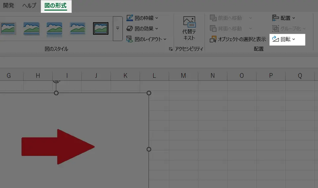Image resolution: width=318 pixels, height=188 pixels.
Task: Open the 配置 align dropdown
Action: pyautogui.click(x=284, y=18)
